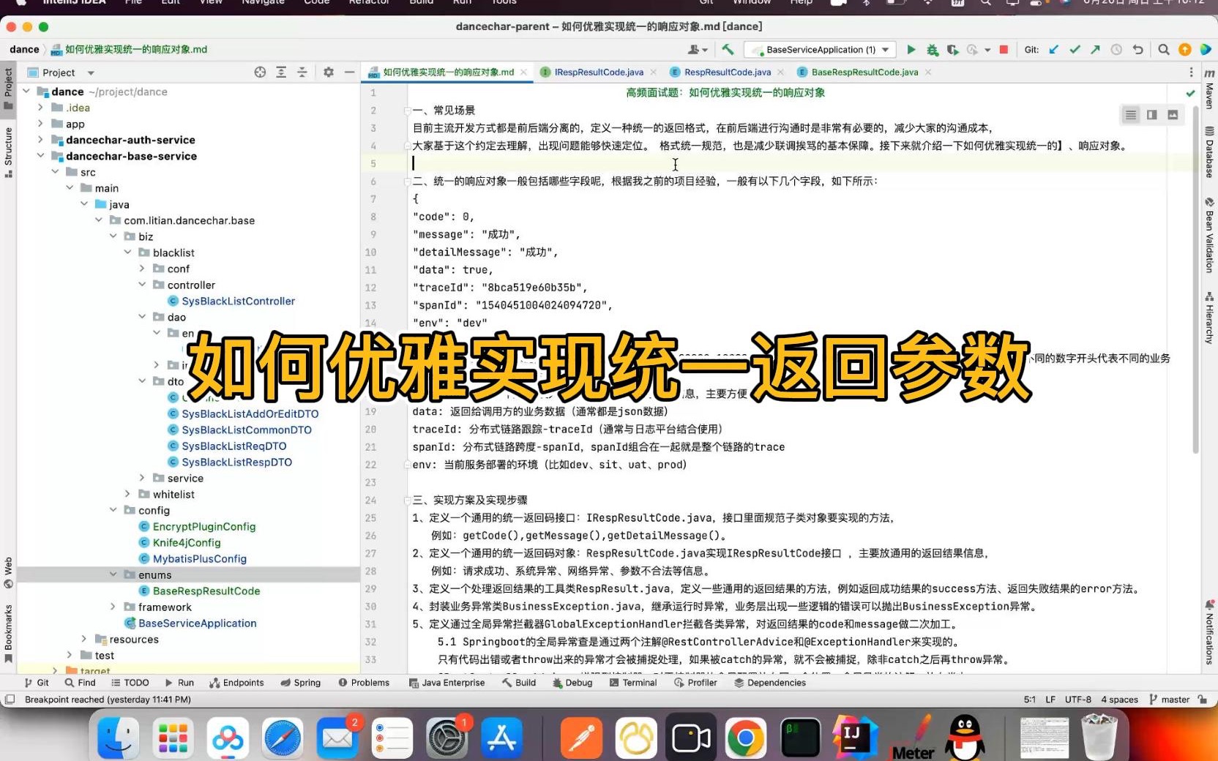This screenshot has height=761, width=1218.
Task: Open the TODO tool window
Action: coord(130,683)
